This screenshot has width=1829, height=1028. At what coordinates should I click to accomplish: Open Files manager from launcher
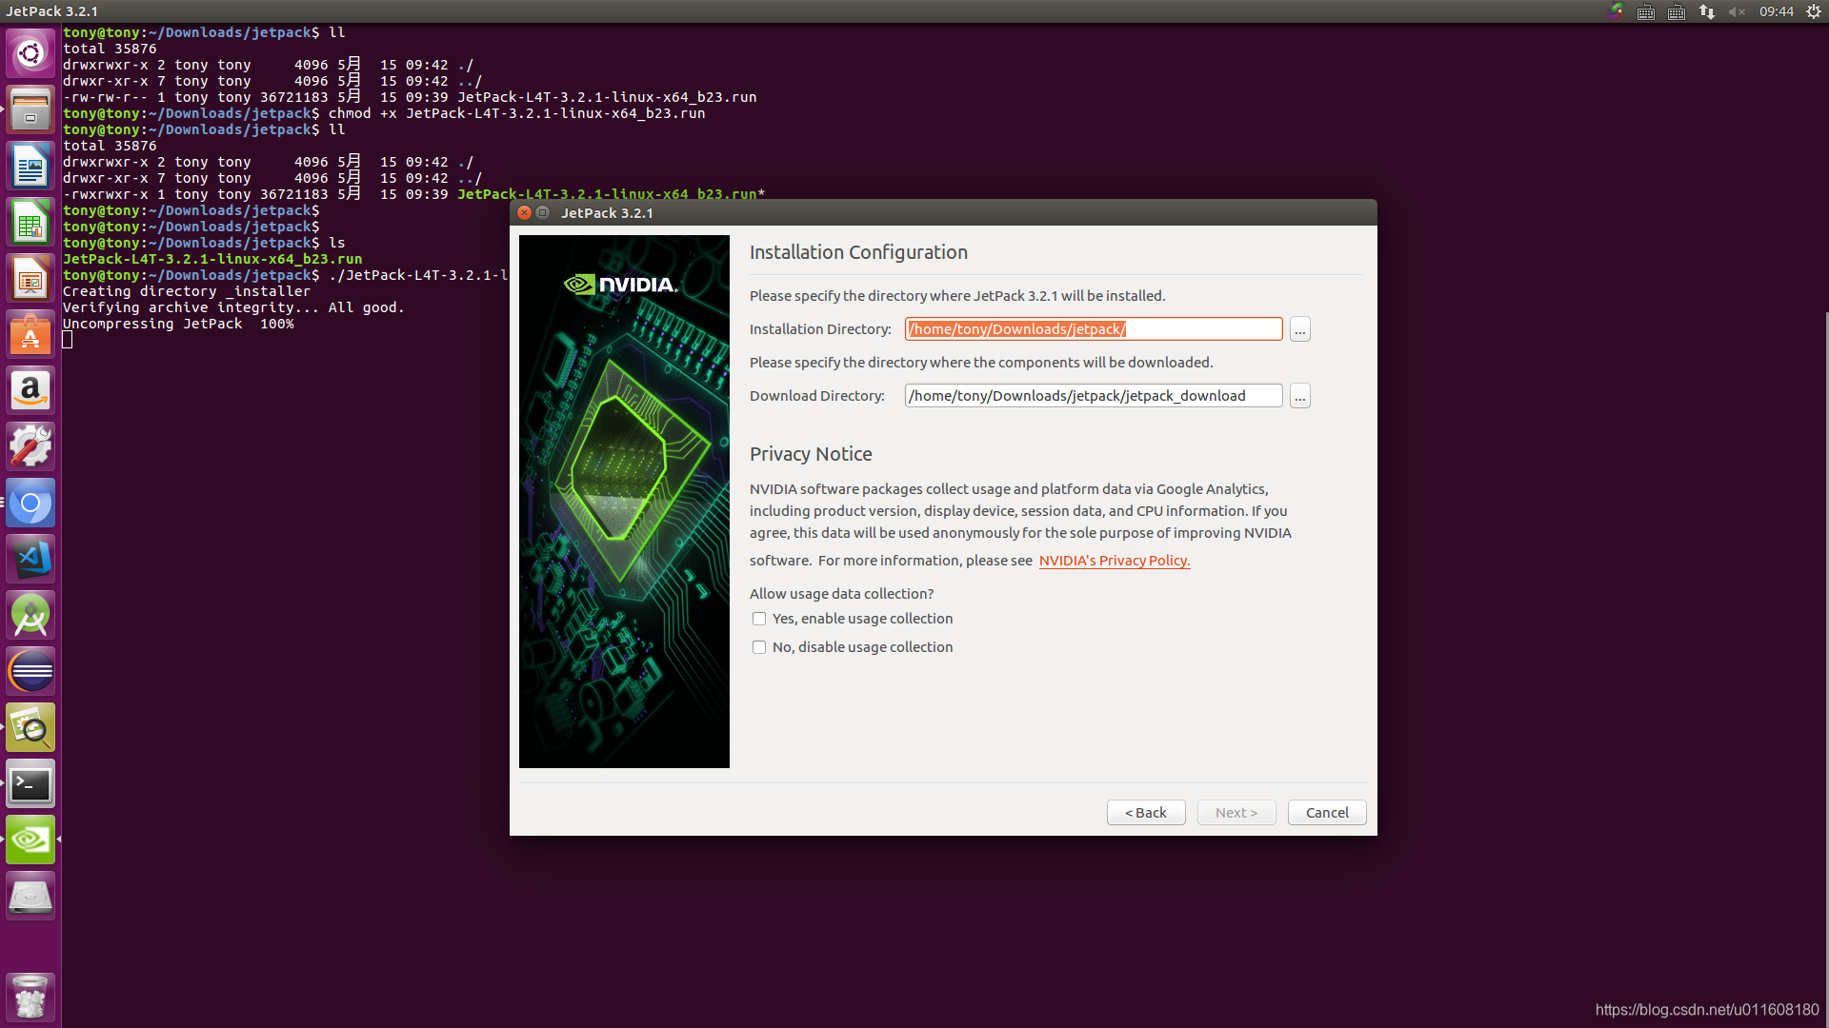[x=30, y=109]
